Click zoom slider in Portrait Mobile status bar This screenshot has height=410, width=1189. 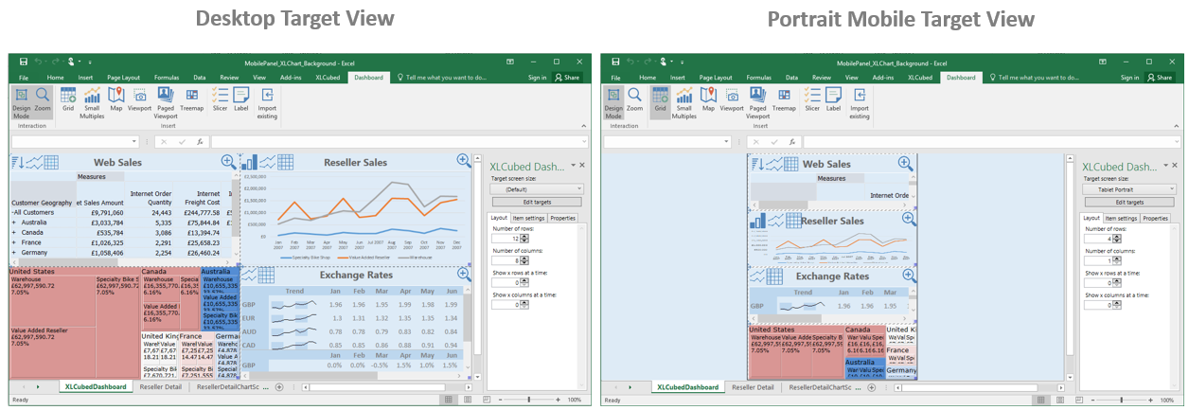[1123, 401]
